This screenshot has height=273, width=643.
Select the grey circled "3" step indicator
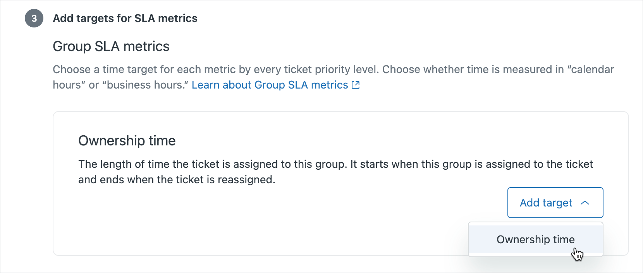[33, 18]
